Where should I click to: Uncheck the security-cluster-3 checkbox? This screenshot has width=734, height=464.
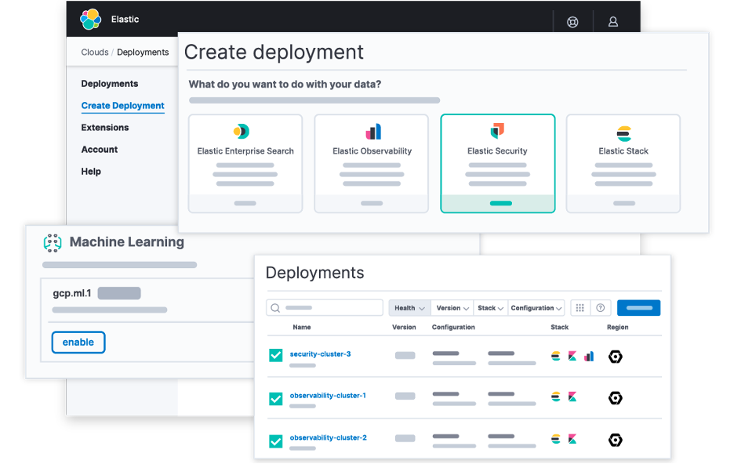276,356
